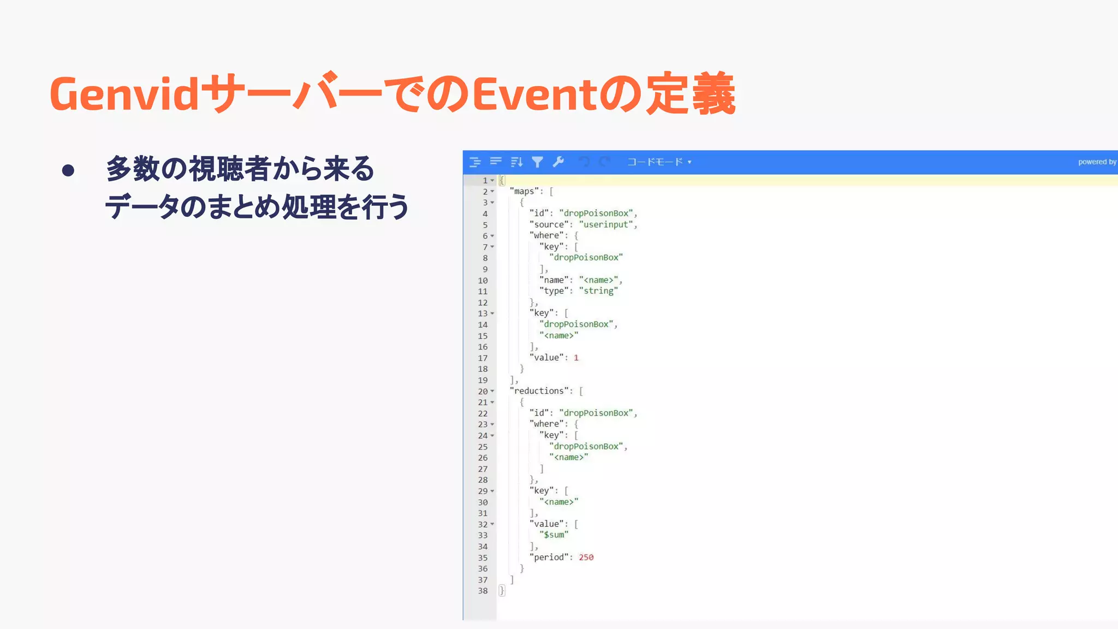The image size is (1118, 629).
Task: Click "<name>" string on line 26
Action: point(569,458)
